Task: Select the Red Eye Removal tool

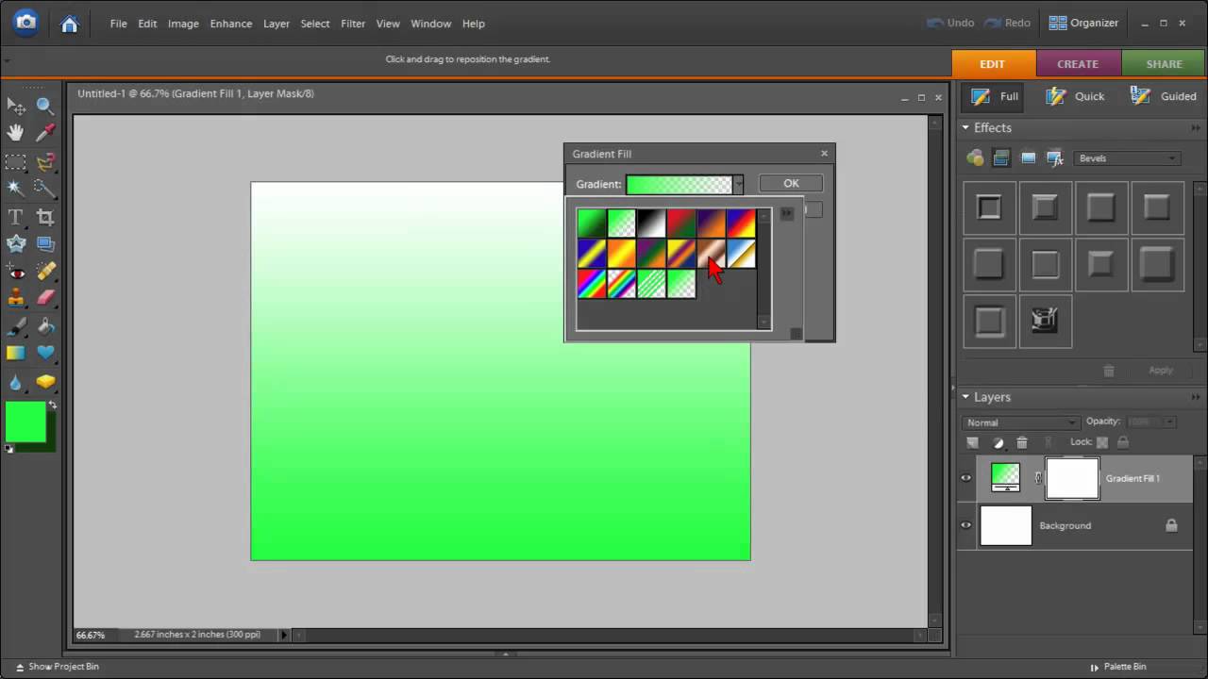Action: coord(16,272)
